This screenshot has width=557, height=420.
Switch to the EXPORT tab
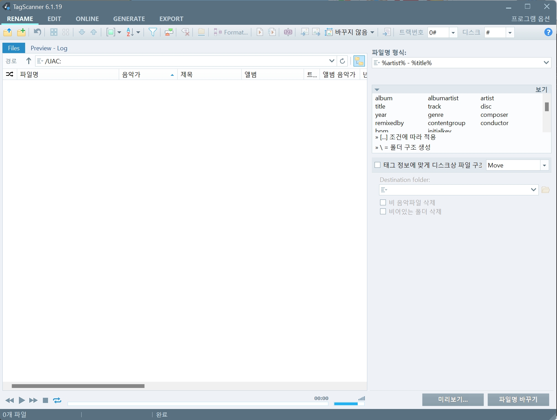point(171,19)
